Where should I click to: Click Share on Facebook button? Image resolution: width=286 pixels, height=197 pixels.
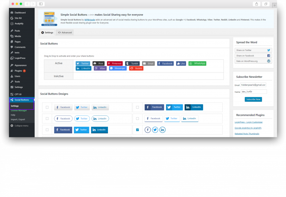253,55
